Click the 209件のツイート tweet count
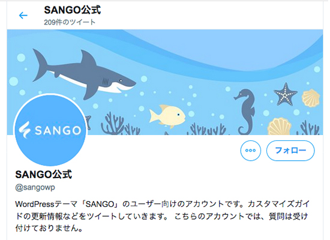This screenshot has height=240, width=330. (x=70, y=22)
